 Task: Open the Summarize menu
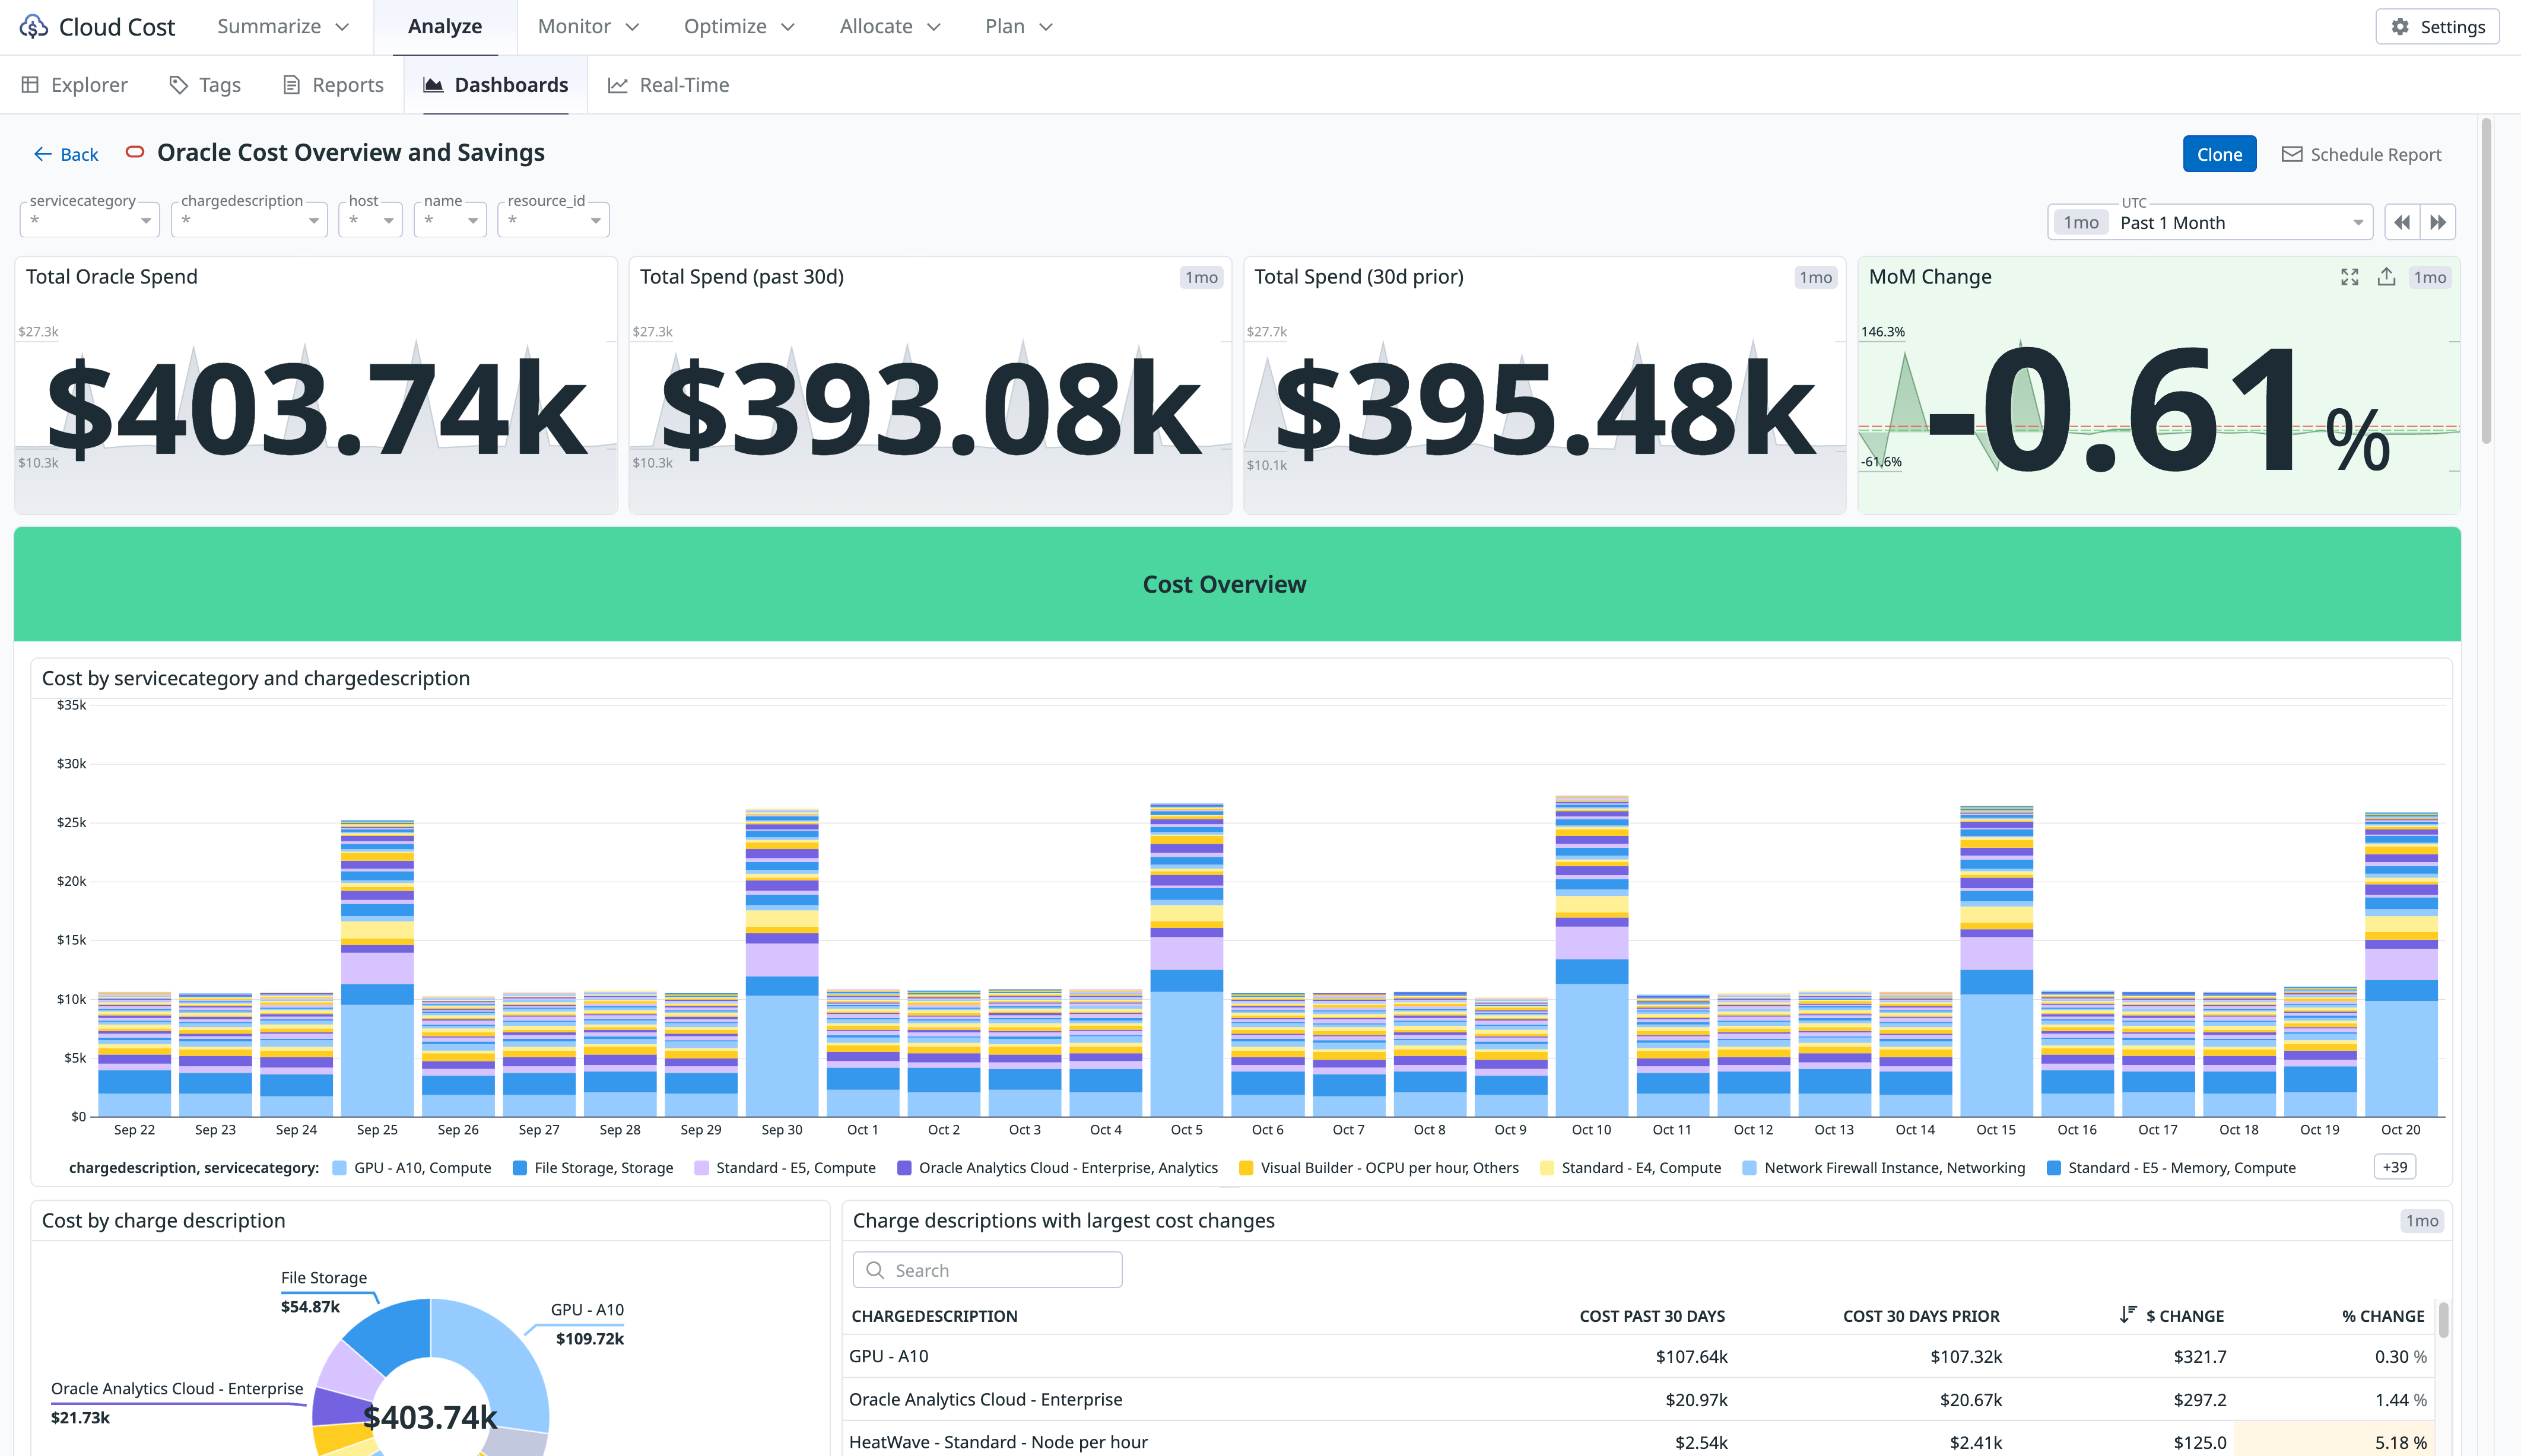[x=283, y=27]
